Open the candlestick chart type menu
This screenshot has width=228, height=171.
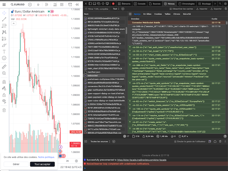click(x=47, y=5)
